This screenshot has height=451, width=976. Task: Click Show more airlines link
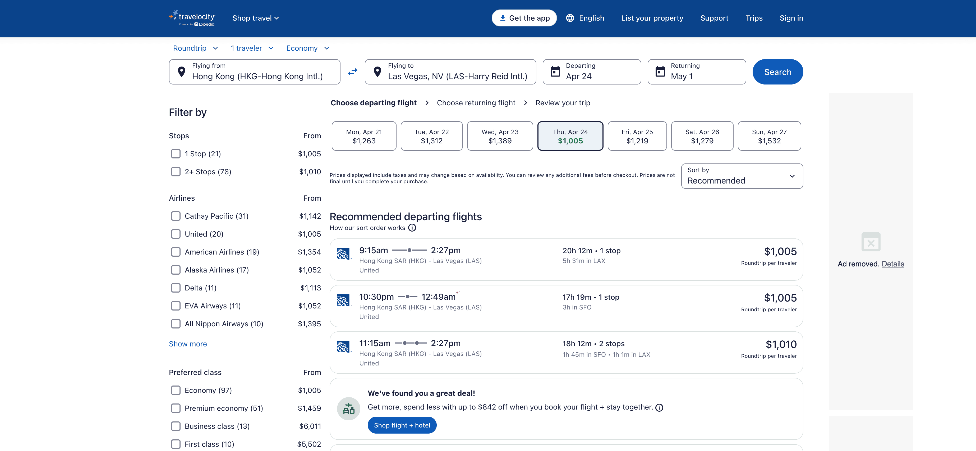coord(188,344)
